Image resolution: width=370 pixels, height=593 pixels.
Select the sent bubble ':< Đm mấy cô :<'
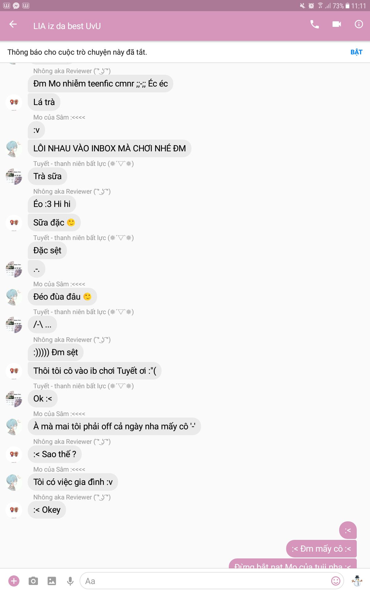click(321, 549)
